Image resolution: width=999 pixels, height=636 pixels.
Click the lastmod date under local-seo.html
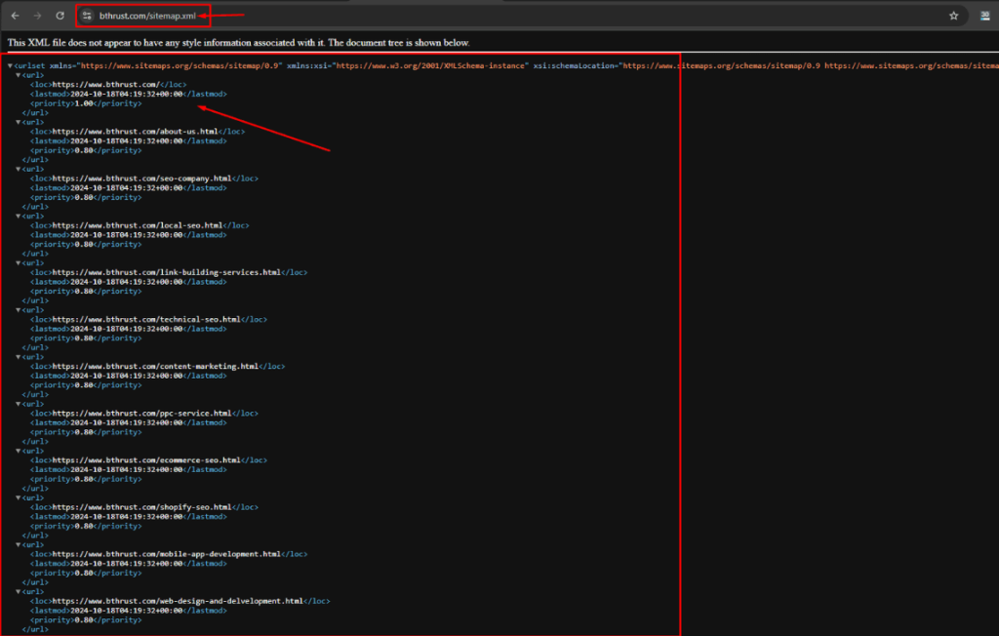(x=126, y=235)
